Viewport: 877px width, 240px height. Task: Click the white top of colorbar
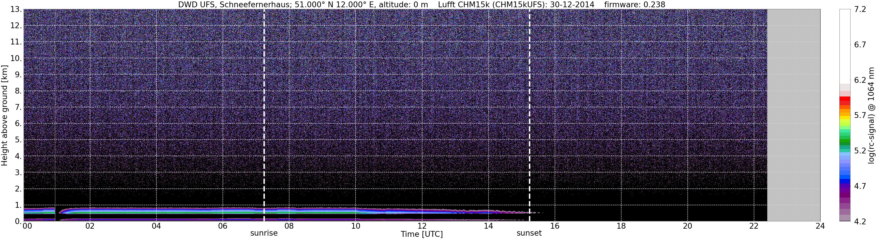[845, 46]
